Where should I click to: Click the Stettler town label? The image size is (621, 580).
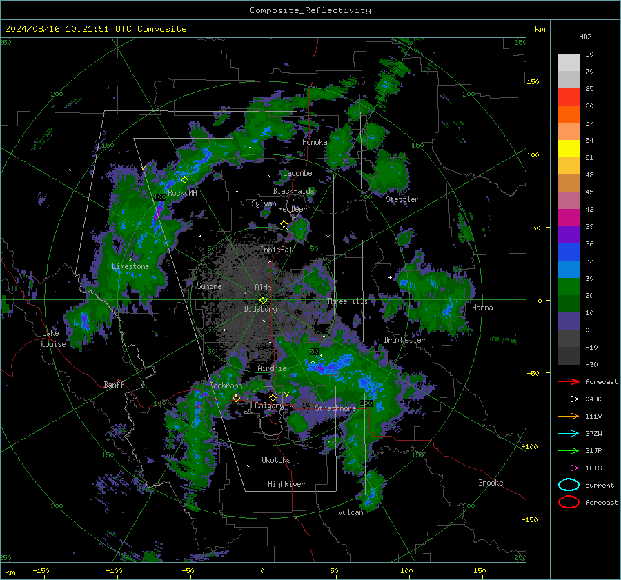pos(402,199)
